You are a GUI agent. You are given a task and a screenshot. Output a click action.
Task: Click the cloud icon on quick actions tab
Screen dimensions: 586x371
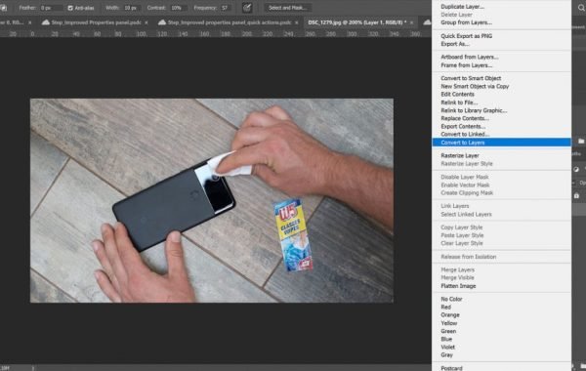(162, 22)
